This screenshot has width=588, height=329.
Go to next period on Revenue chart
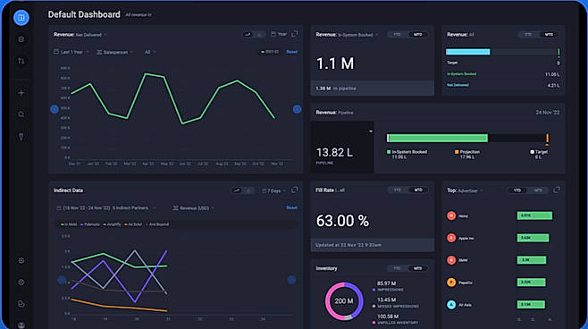pyautogui.click(x=297, y=109)
